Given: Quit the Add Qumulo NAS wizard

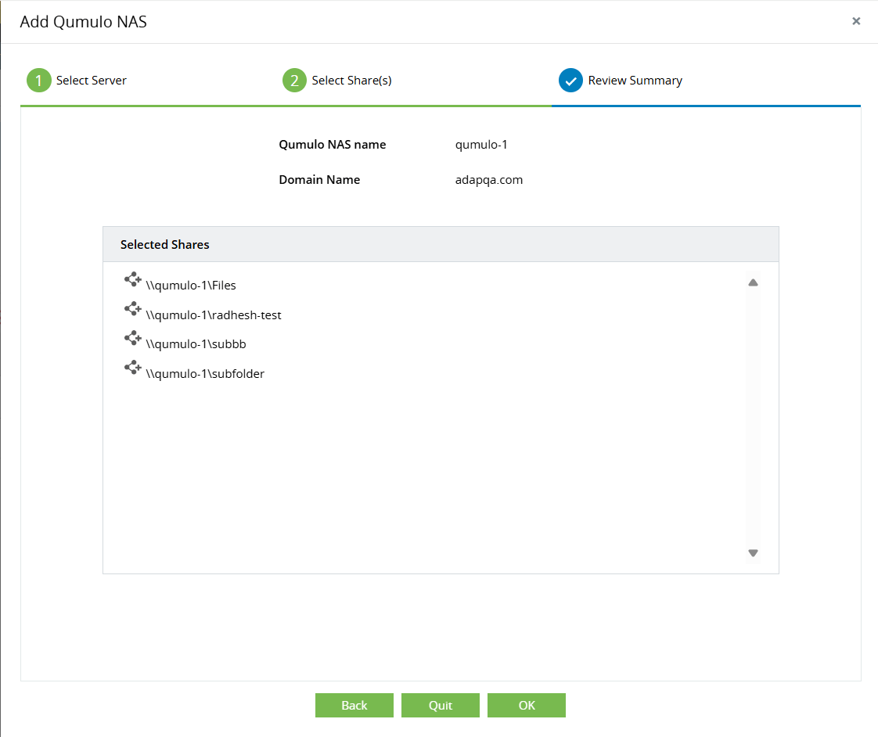Looking at the screenshot, I should (x=441, y=705).
